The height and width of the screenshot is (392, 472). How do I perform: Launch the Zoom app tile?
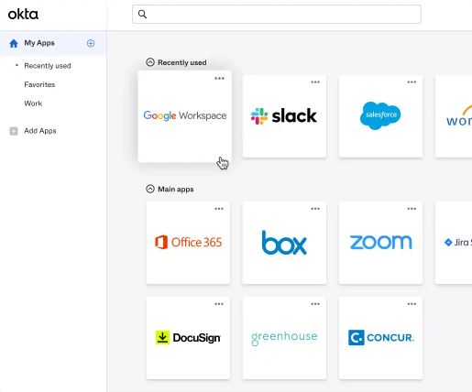(380, 243)
